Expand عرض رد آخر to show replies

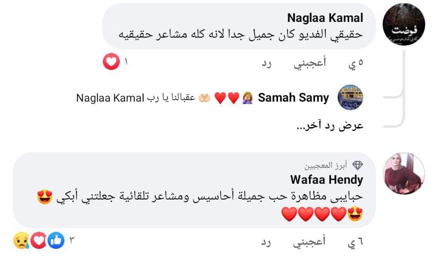point(330,126)
